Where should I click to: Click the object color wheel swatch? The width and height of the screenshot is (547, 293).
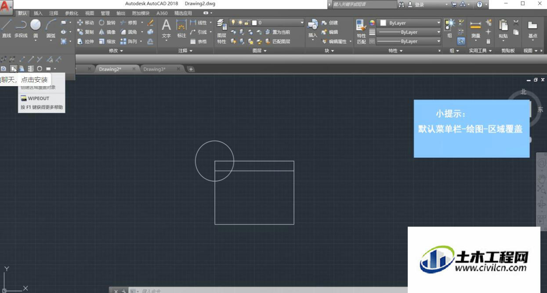point(372,22)
